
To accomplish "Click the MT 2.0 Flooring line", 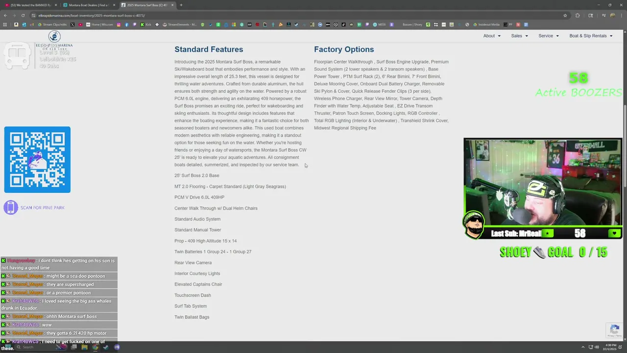I will pos(230,186).
